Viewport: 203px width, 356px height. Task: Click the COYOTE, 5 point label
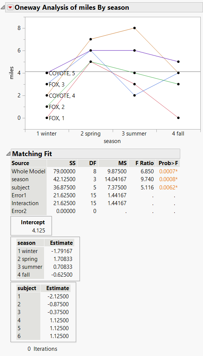(x=62, y=73)
